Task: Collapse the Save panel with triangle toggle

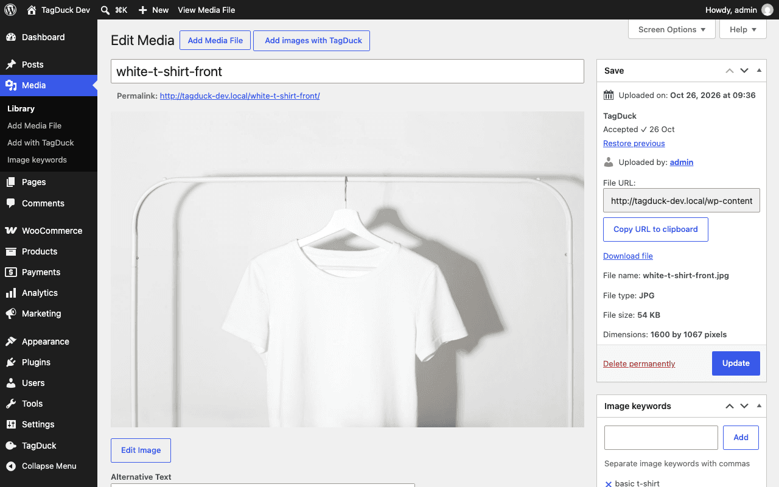Action: pos(759,71)
